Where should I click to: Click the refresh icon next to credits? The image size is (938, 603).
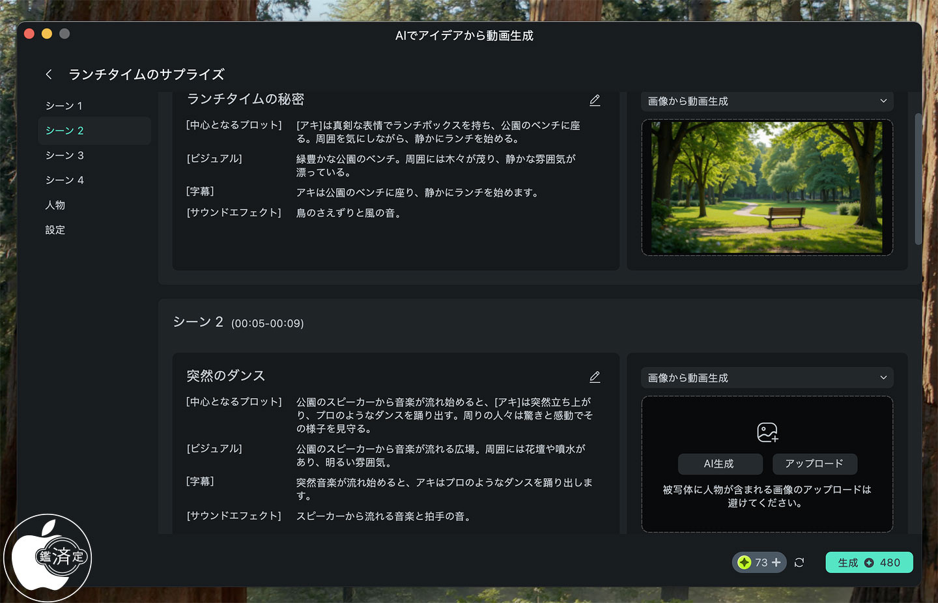[799, 563]
